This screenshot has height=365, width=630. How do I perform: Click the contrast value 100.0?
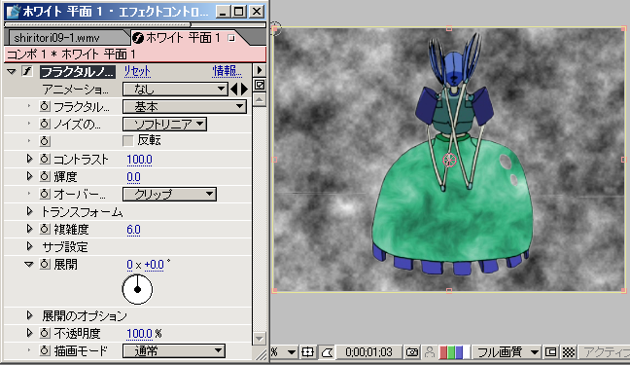139,160
